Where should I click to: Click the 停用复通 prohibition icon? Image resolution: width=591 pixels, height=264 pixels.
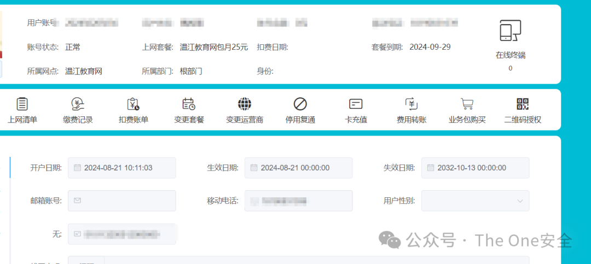(x=300, y=103)
